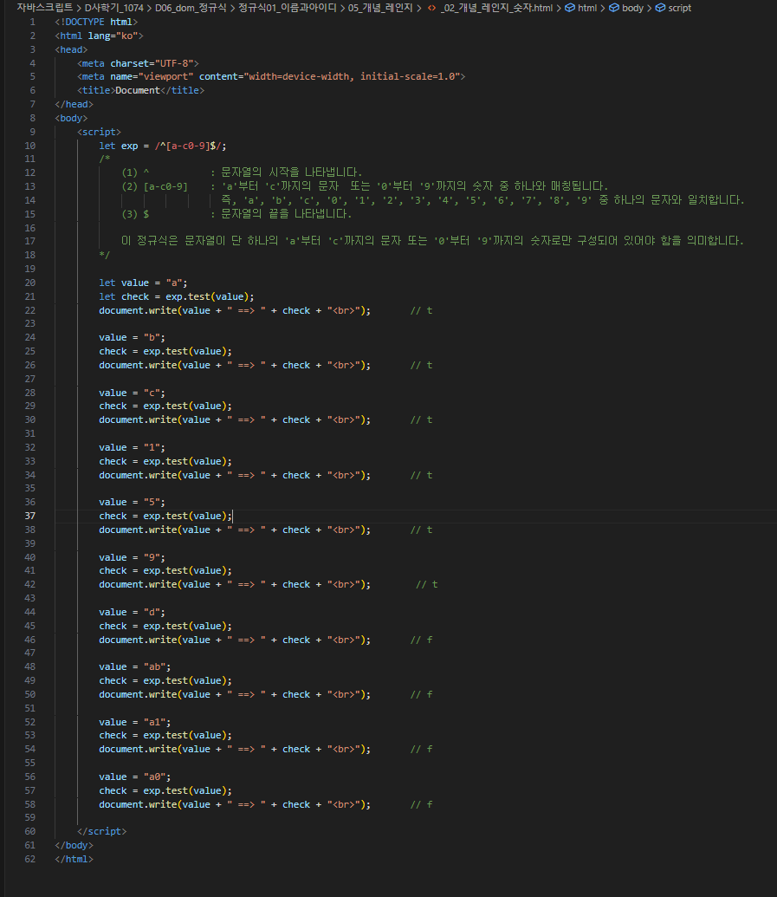Open the _02_개념_레인지_숫자.html breadcrumb file
Image resolution: width=777 pixels, height=897 pixels.
coord(496,8)
